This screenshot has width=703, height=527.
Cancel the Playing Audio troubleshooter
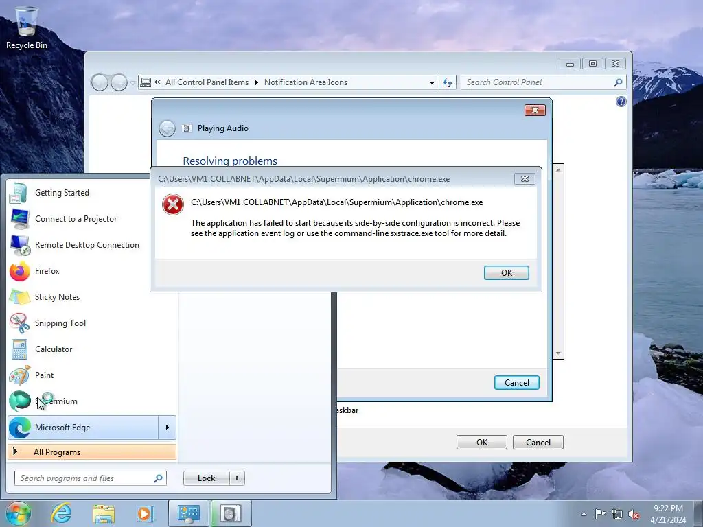point(516,383)
